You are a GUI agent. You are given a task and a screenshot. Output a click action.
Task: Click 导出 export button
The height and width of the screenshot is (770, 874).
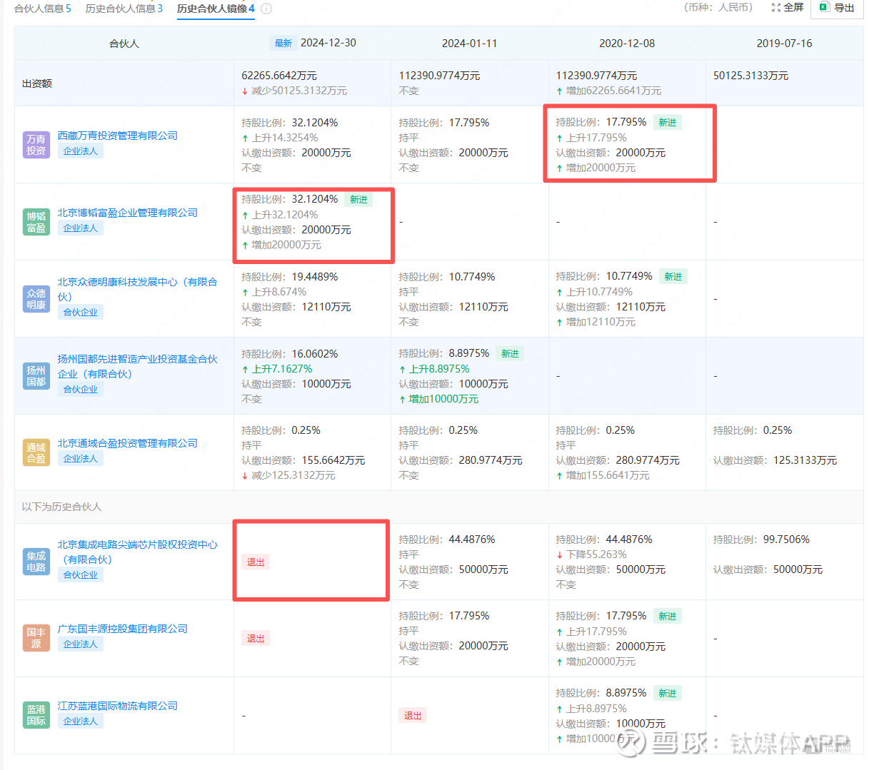click(x=837, y=8)
